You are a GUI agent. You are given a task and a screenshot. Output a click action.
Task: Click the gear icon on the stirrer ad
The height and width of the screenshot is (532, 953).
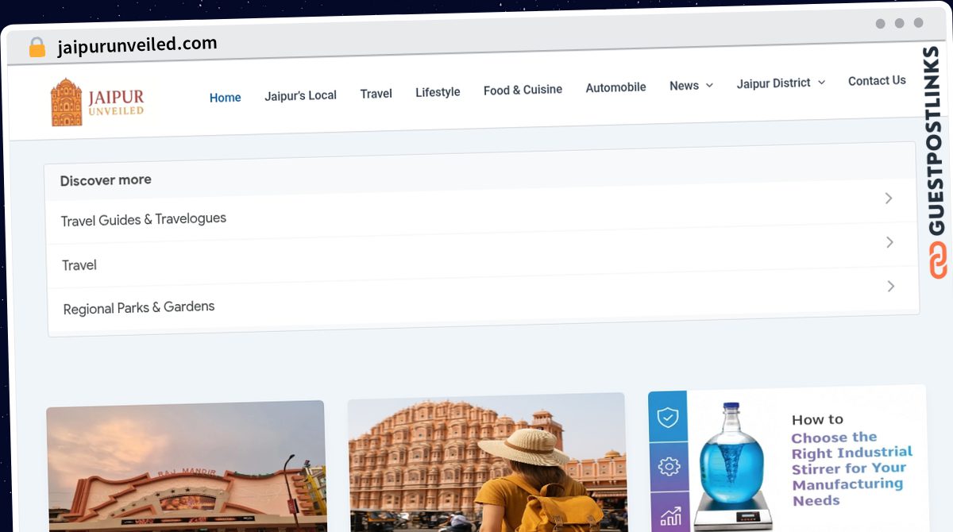pyautogui.click(x=669, y=467)
